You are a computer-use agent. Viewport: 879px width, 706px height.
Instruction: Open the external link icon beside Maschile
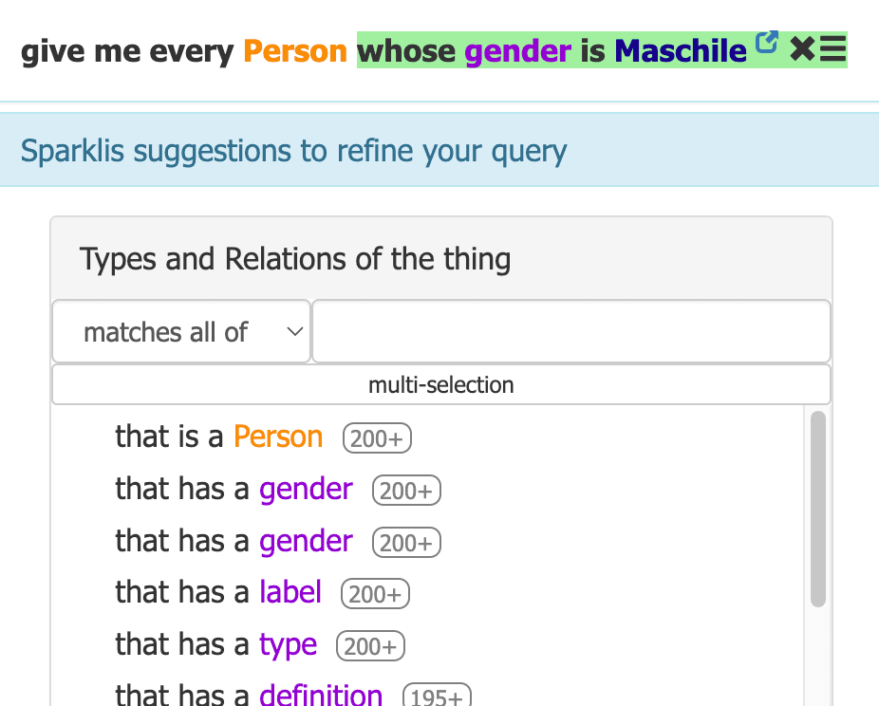click(x=766, y=42)
